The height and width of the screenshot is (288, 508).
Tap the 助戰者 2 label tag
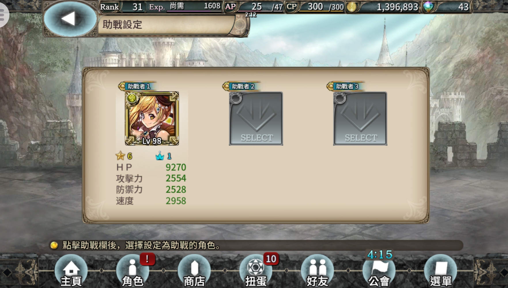(x=242, y=86)
